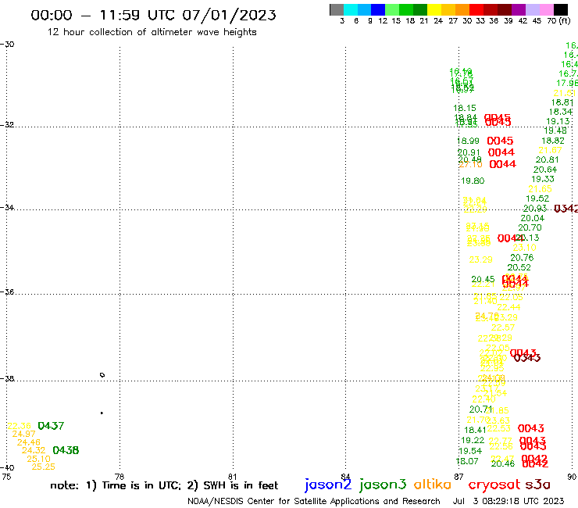578x508 pixels.
Task: Click the lavender legend swatch
Action: (x=533, y=9)
